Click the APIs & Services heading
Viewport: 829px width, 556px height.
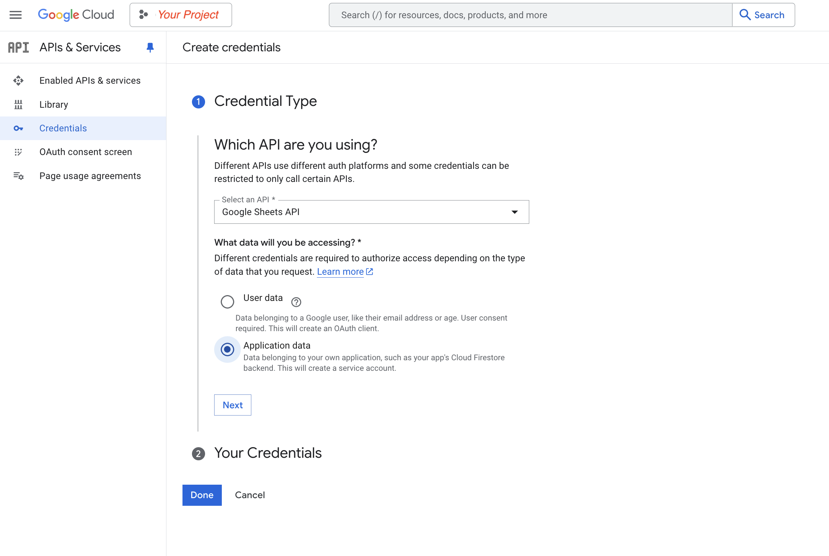pos(80,47)
